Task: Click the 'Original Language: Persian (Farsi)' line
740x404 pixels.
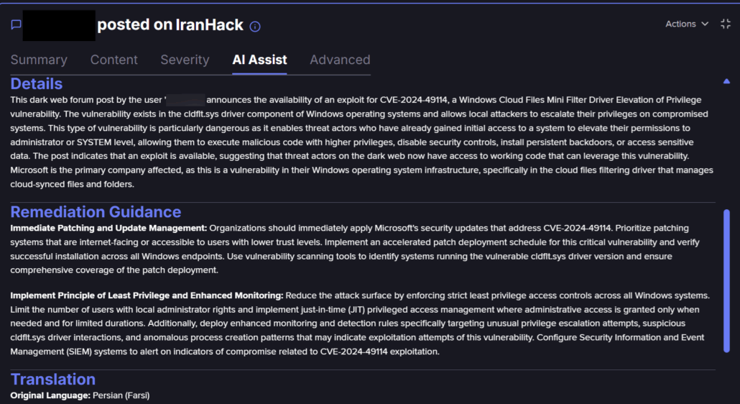Action: click(x=80, y=395)
